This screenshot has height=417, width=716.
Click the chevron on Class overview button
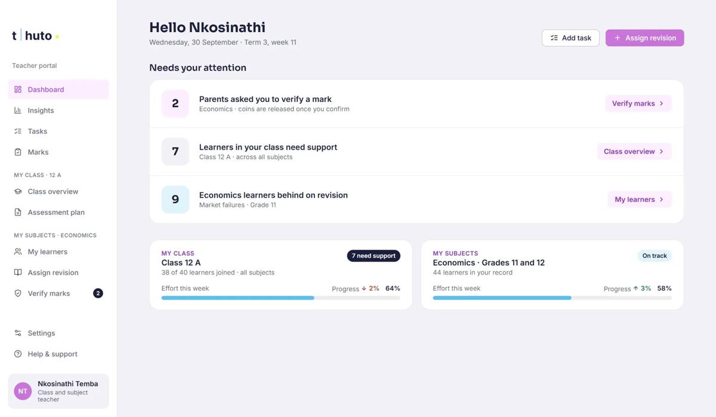pyautogui.click(x=661, y=151)
